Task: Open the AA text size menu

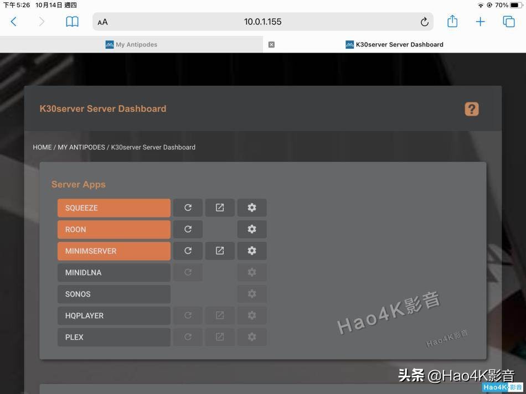Action: tap(102, 22)
